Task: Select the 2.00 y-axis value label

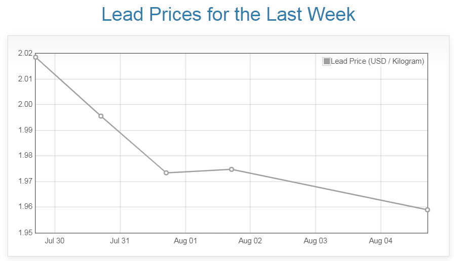Action: (25, 105)
